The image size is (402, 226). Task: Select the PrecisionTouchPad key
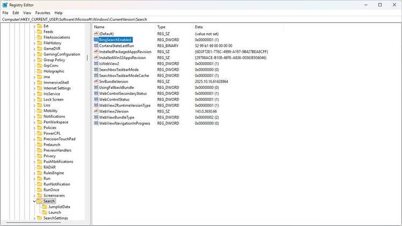(x=59, y=139)
